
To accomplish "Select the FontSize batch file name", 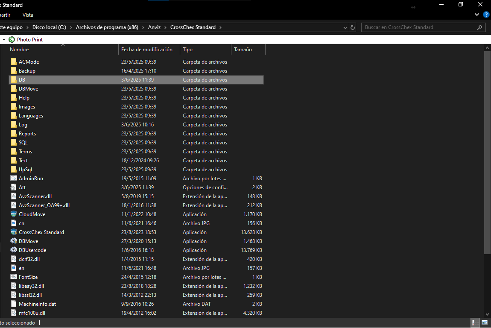I will 28,277.
